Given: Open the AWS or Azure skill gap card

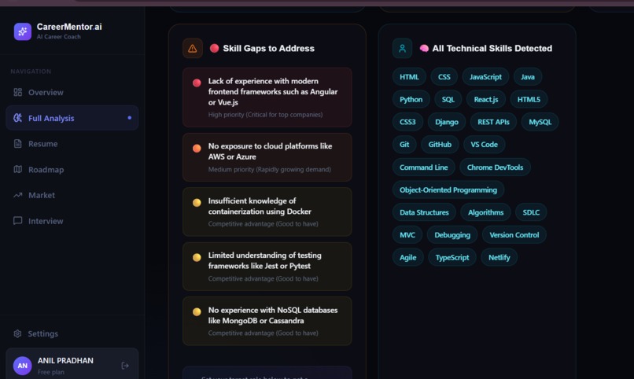Looking at the screenshot, I should 267,157.
